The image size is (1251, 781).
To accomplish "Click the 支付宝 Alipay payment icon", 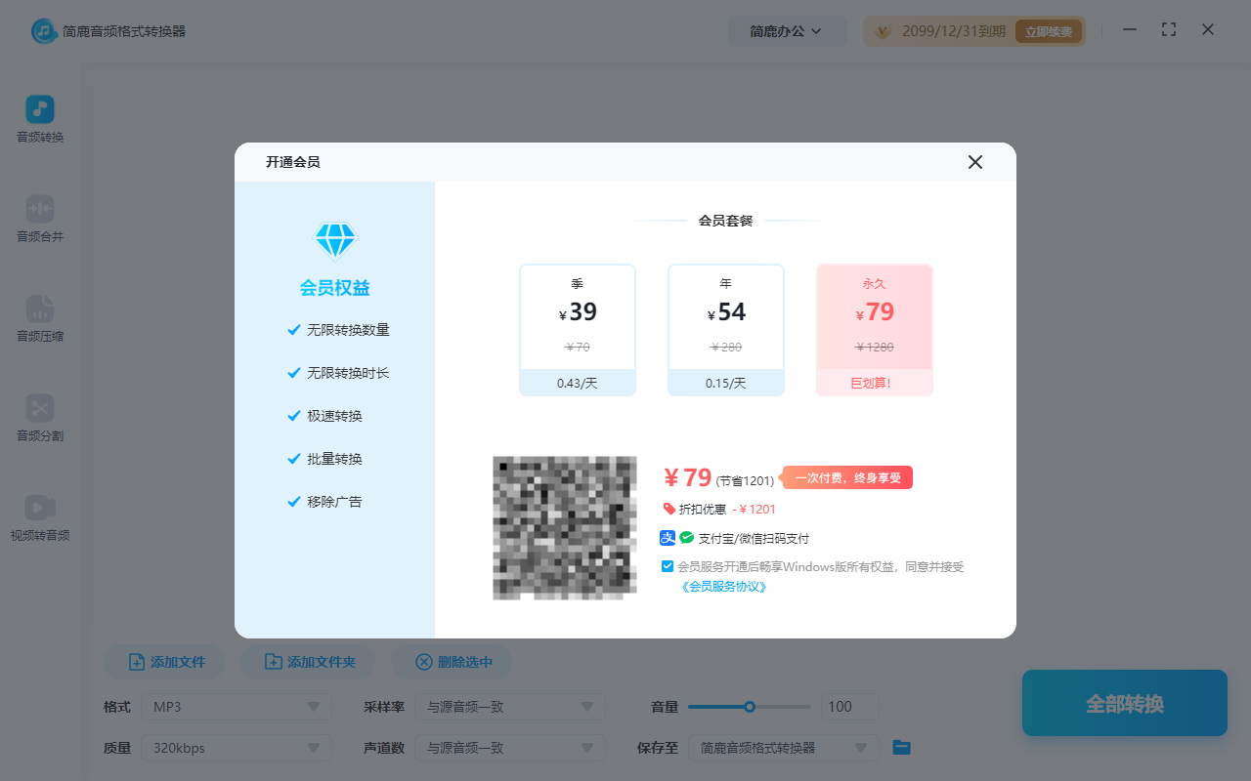I will click(667, 538).
